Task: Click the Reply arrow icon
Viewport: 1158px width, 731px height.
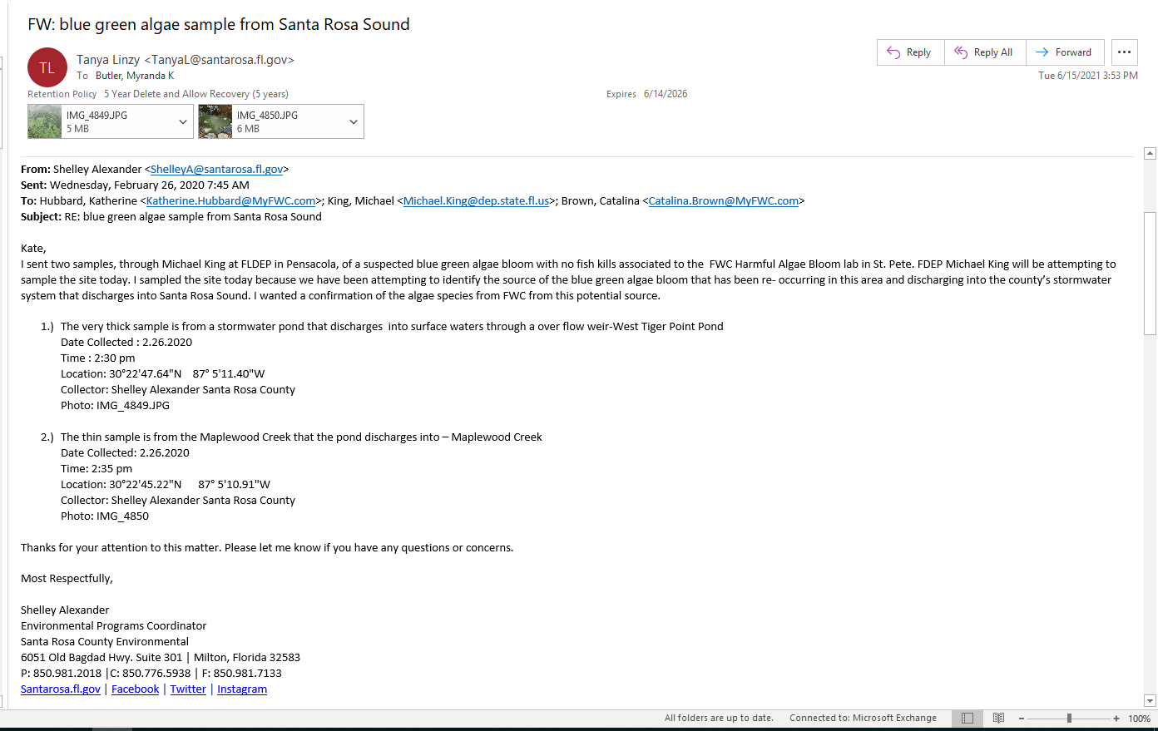Action: coord(893,52)
